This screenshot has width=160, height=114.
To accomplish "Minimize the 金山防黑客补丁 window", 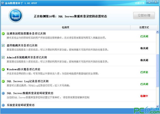I will (149, 2).
